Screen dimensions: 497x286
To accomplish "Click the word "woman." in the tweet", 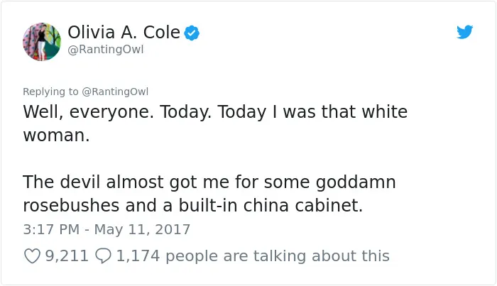I will pyautogui.click(x=56, y=136).
